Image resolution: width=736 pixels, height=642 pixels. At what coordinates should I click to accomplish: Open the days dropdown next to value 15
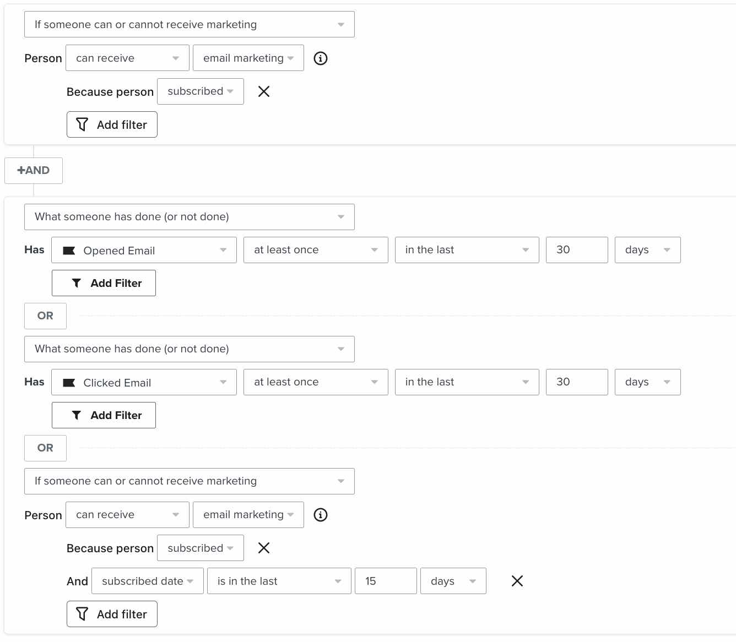[453, 581]
